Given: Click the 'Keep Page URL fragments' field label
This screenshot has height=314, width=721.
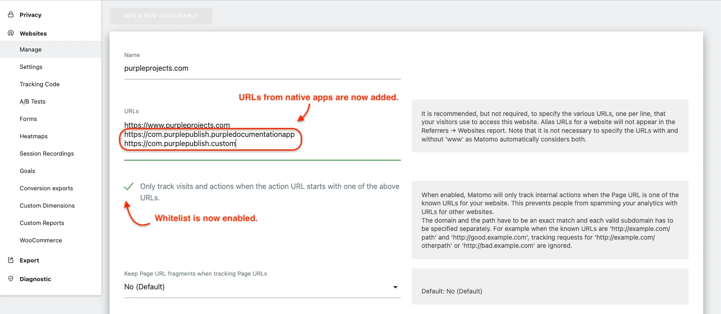Looking at the screenshot, I should [195, 274].
